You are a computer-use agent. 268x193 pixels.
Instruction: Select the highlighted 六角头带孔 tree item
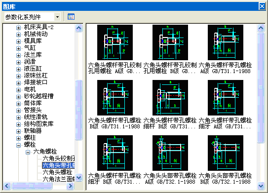tap(58, 165)
